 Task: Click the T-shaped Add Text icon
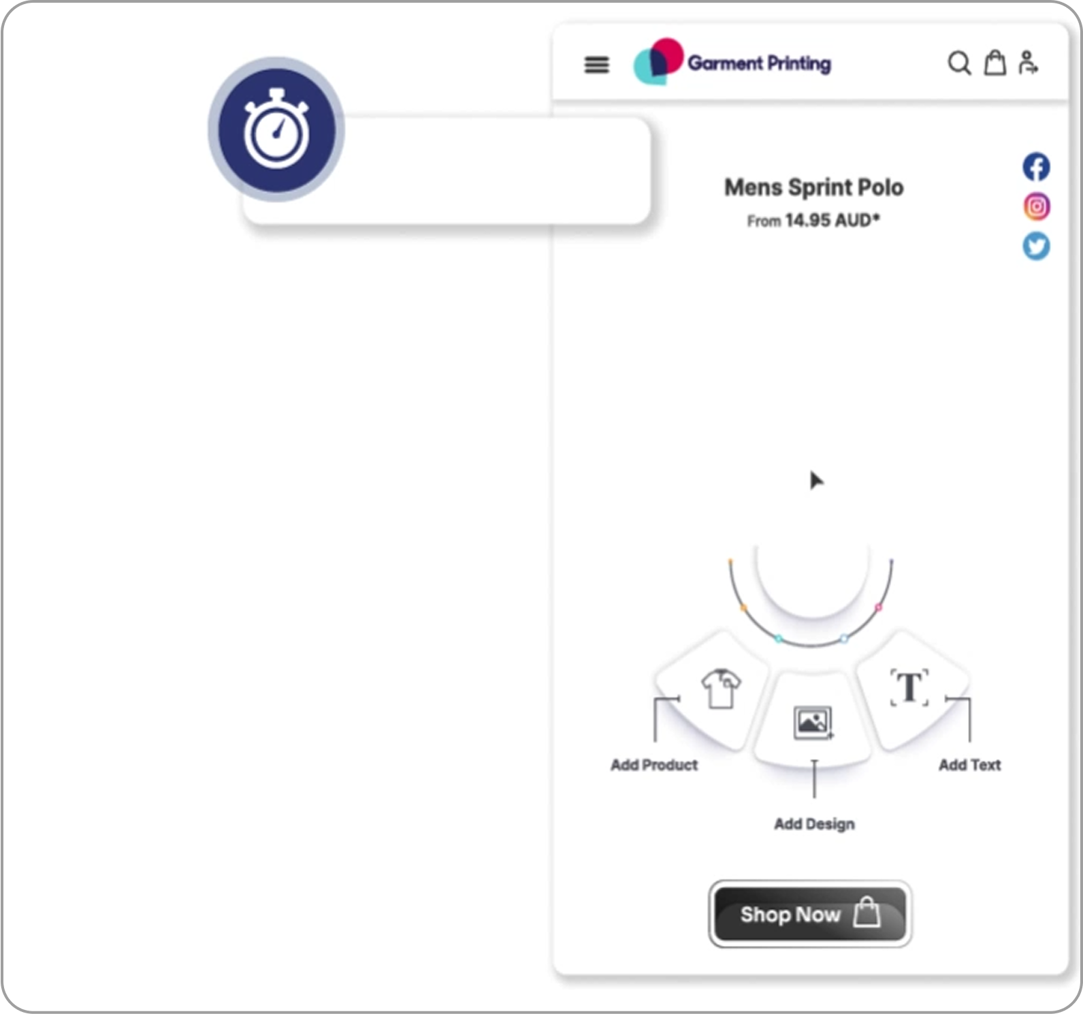pyautogui.click(x=909, y=688)
